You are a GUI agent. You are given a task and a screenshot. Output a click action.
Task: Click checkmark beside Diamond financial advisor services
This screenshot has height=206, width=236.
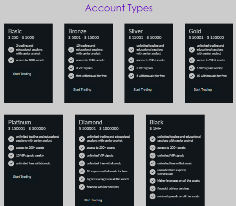[82, 187]
